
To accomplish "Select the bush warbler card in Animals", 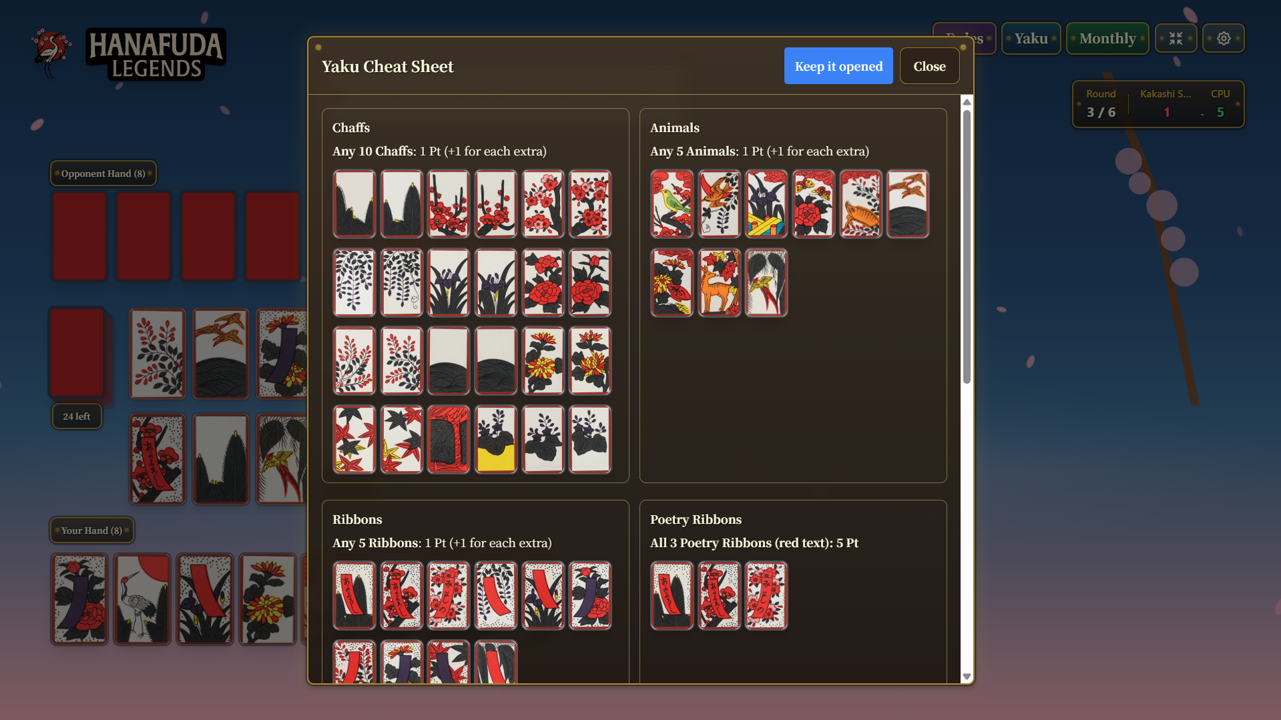I will 672,204.
